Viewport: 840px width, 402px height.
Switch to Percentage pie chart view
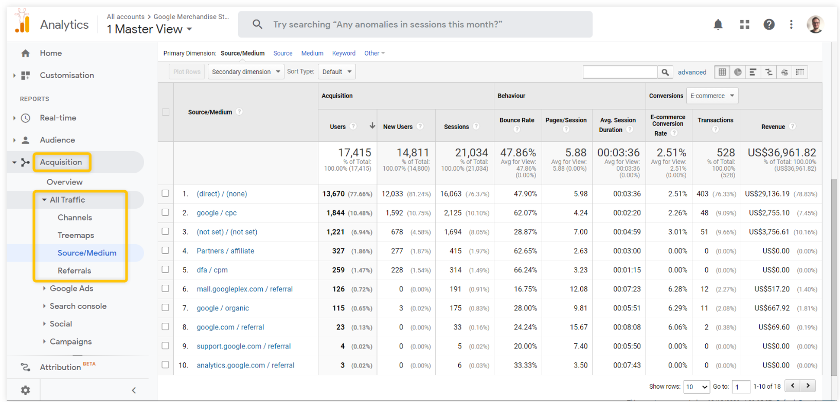tap(738, 72)
